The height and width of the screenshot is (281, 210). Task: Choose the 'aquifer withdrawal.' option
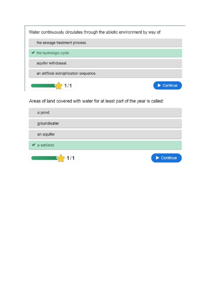[52, 63]
